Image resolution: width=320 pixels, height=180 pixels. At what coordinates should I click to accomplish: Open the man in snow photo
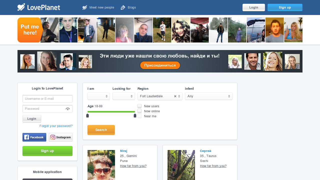pos(218,30)
